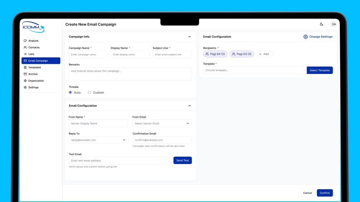This screenshot has height=202, width=360.
Task: Select the Custom threads radio button
Action: pos(89,93)
